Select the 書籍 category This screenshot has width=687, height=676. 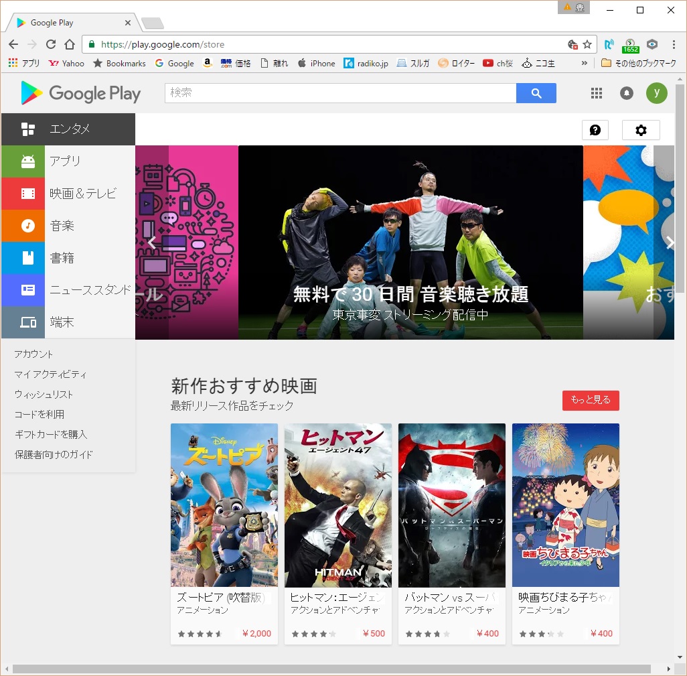(68, 258)
